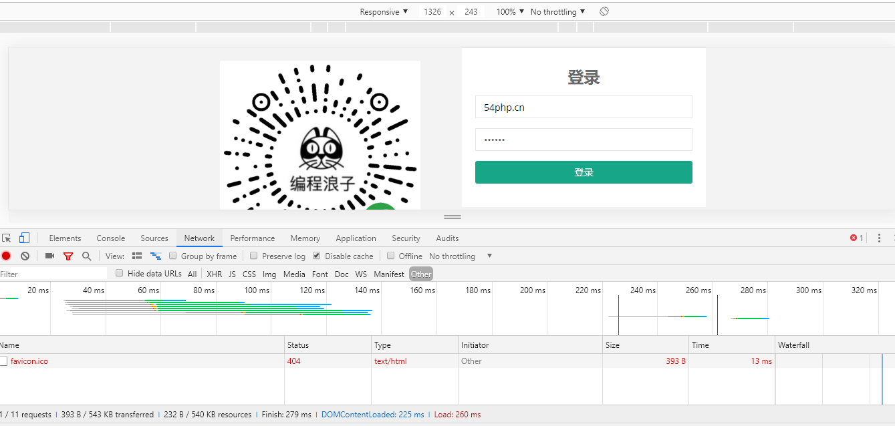Check the Hide data URLs checkbox
Viewport: 895px width, 426px height.
[120, 273]
